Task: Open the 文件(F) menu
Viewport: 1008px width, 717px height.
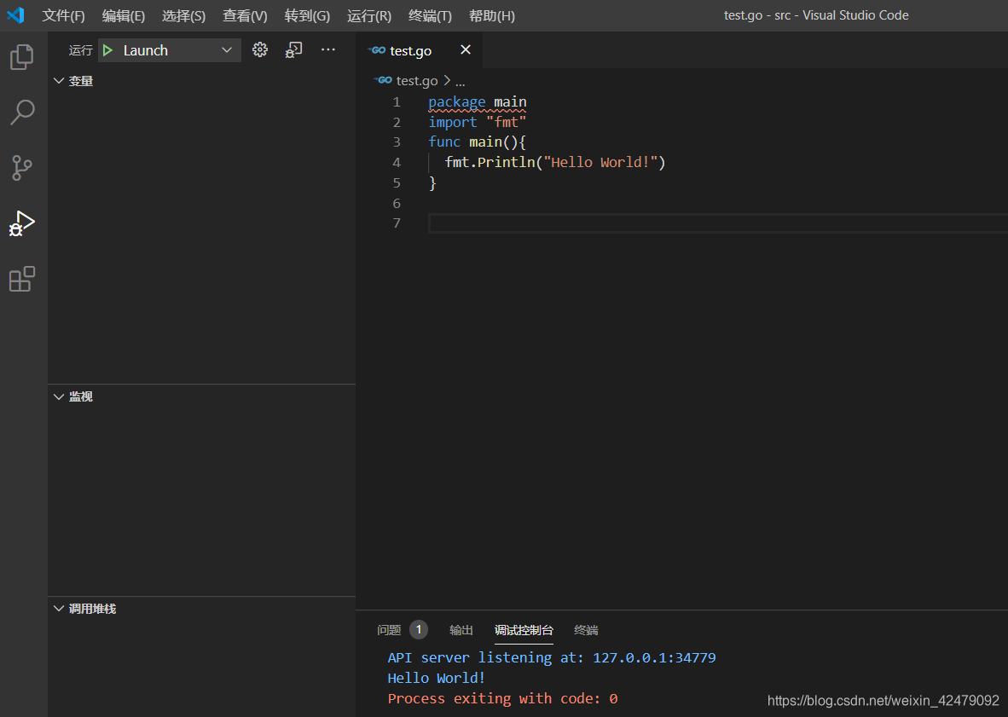Action: [x=64, y=15]
